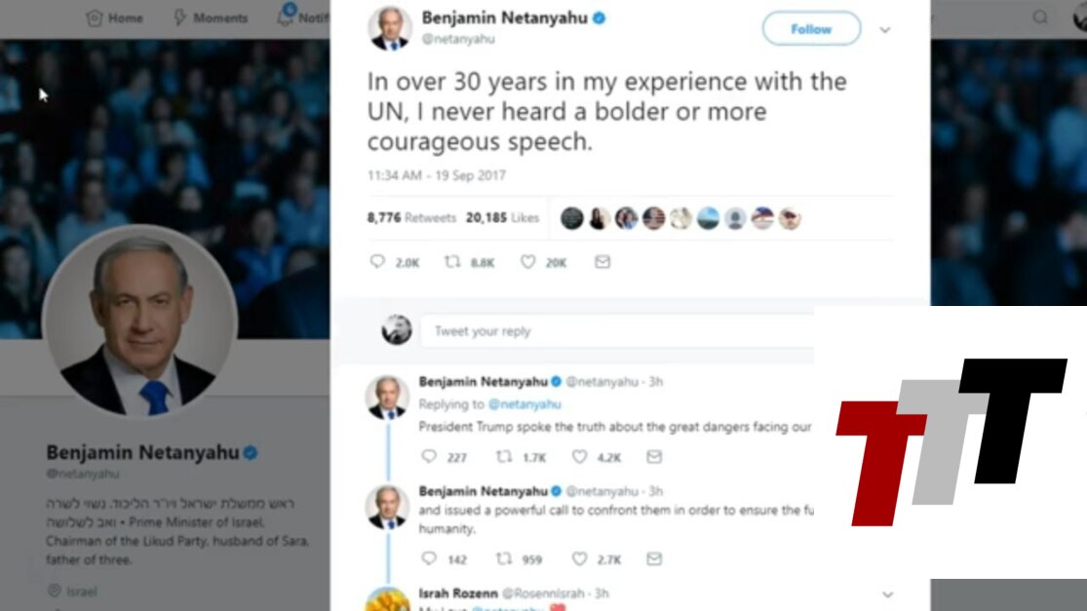Click the reply icon showing 227 replies

pos(429,456)
